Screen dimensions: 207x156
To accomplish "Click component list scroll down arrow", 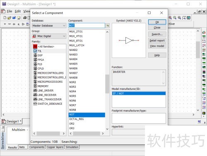I will point(107,129).
